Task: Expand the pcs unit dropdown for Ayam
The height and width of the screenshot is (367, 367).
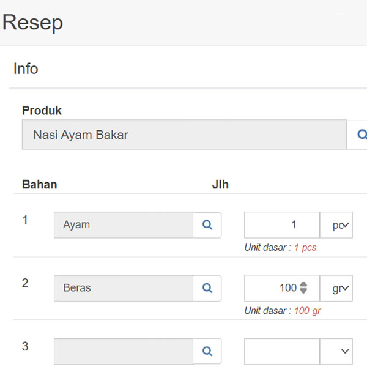Action: click(x=336, y=225)
